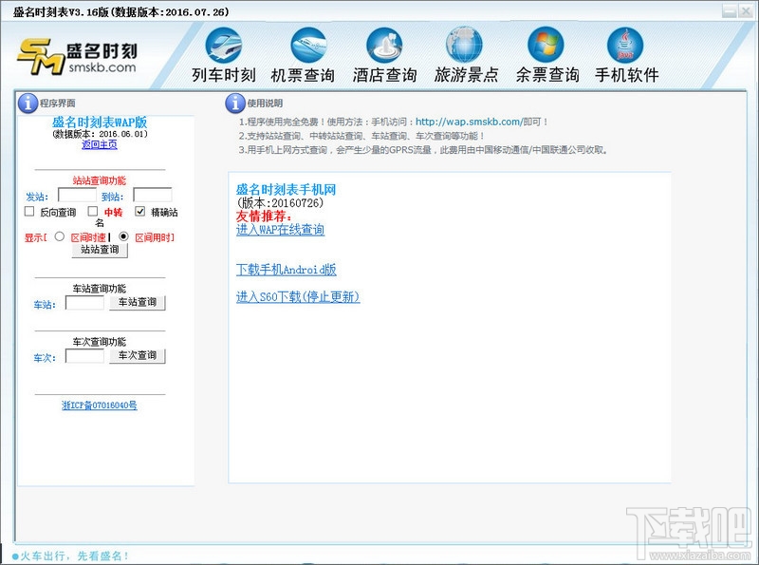The height and width of the screenshot is (565, 759).
Task: Close the 盛名时刻表 window
Action: (x=745, y=10)
